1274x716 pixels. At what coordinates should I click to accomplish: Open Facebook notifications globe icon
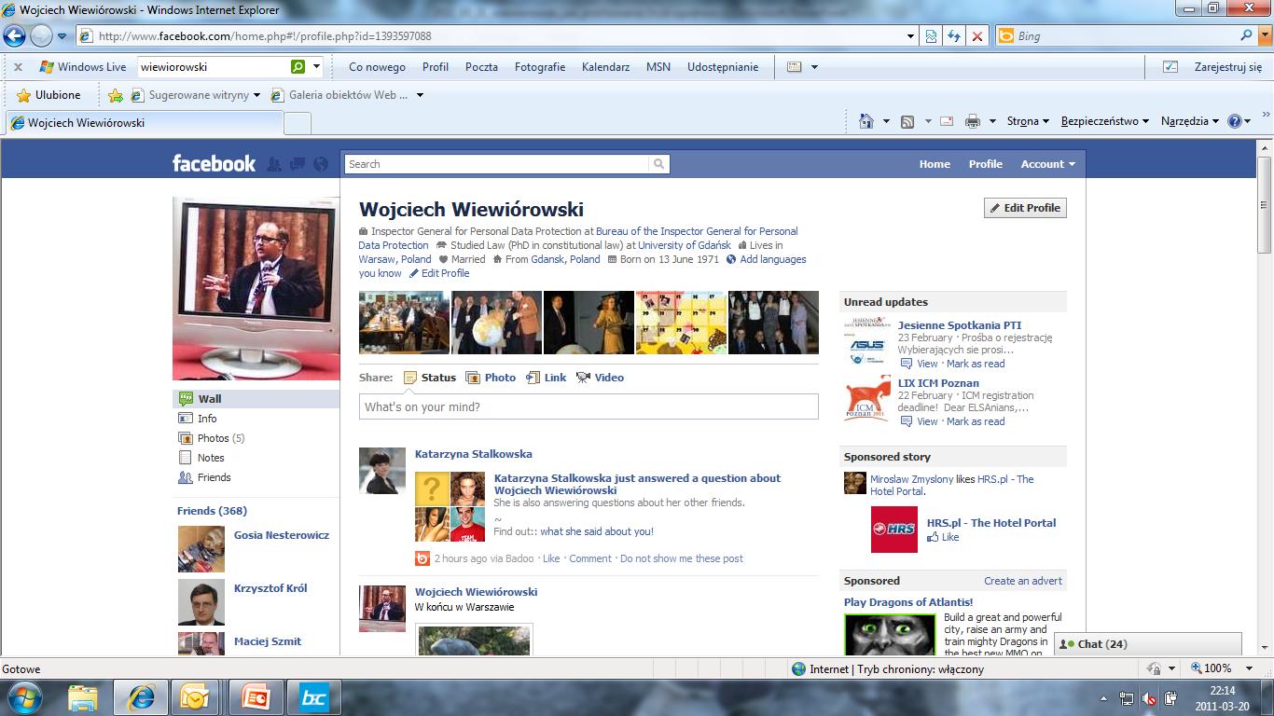click(x=321, y=164)
